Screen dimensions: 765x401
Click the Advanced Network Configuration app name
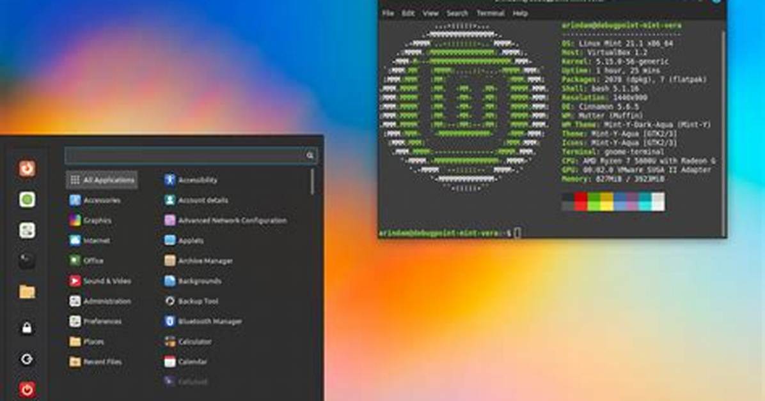tap(232, 220)
